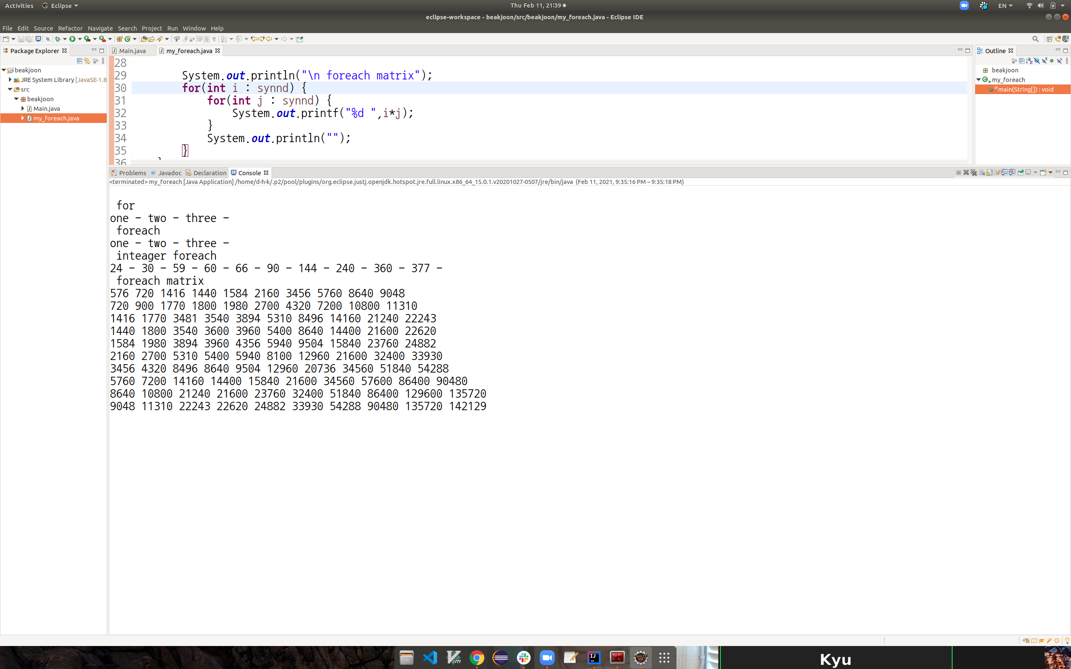The image size is (1071, 669).
Task: Toggle Scroll Lock in Console toolbar
Action: coord(989,173)
